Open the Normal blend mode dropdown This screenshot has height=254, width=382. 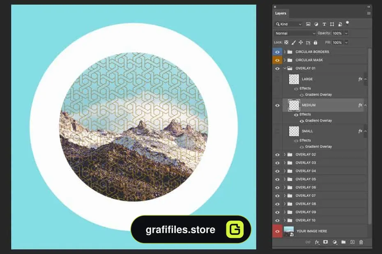[295, 33]
